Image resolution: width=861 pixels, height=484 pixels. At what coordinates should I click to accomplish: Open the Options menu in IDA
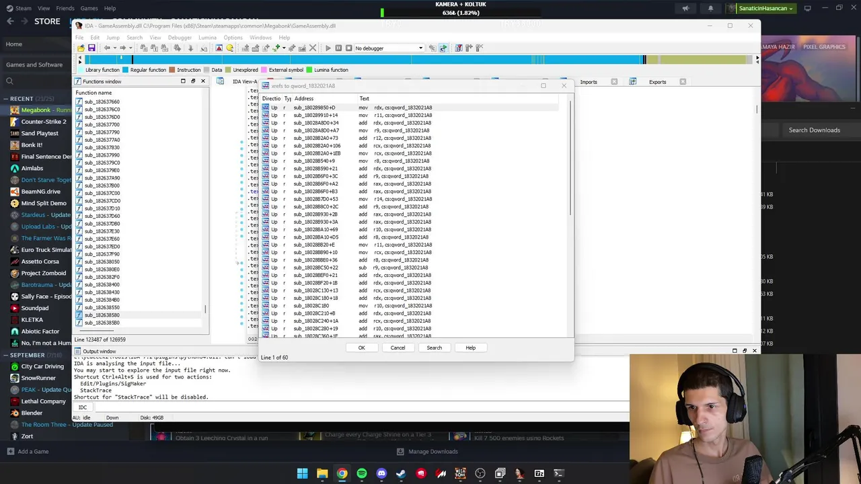(x=233, y=38)
